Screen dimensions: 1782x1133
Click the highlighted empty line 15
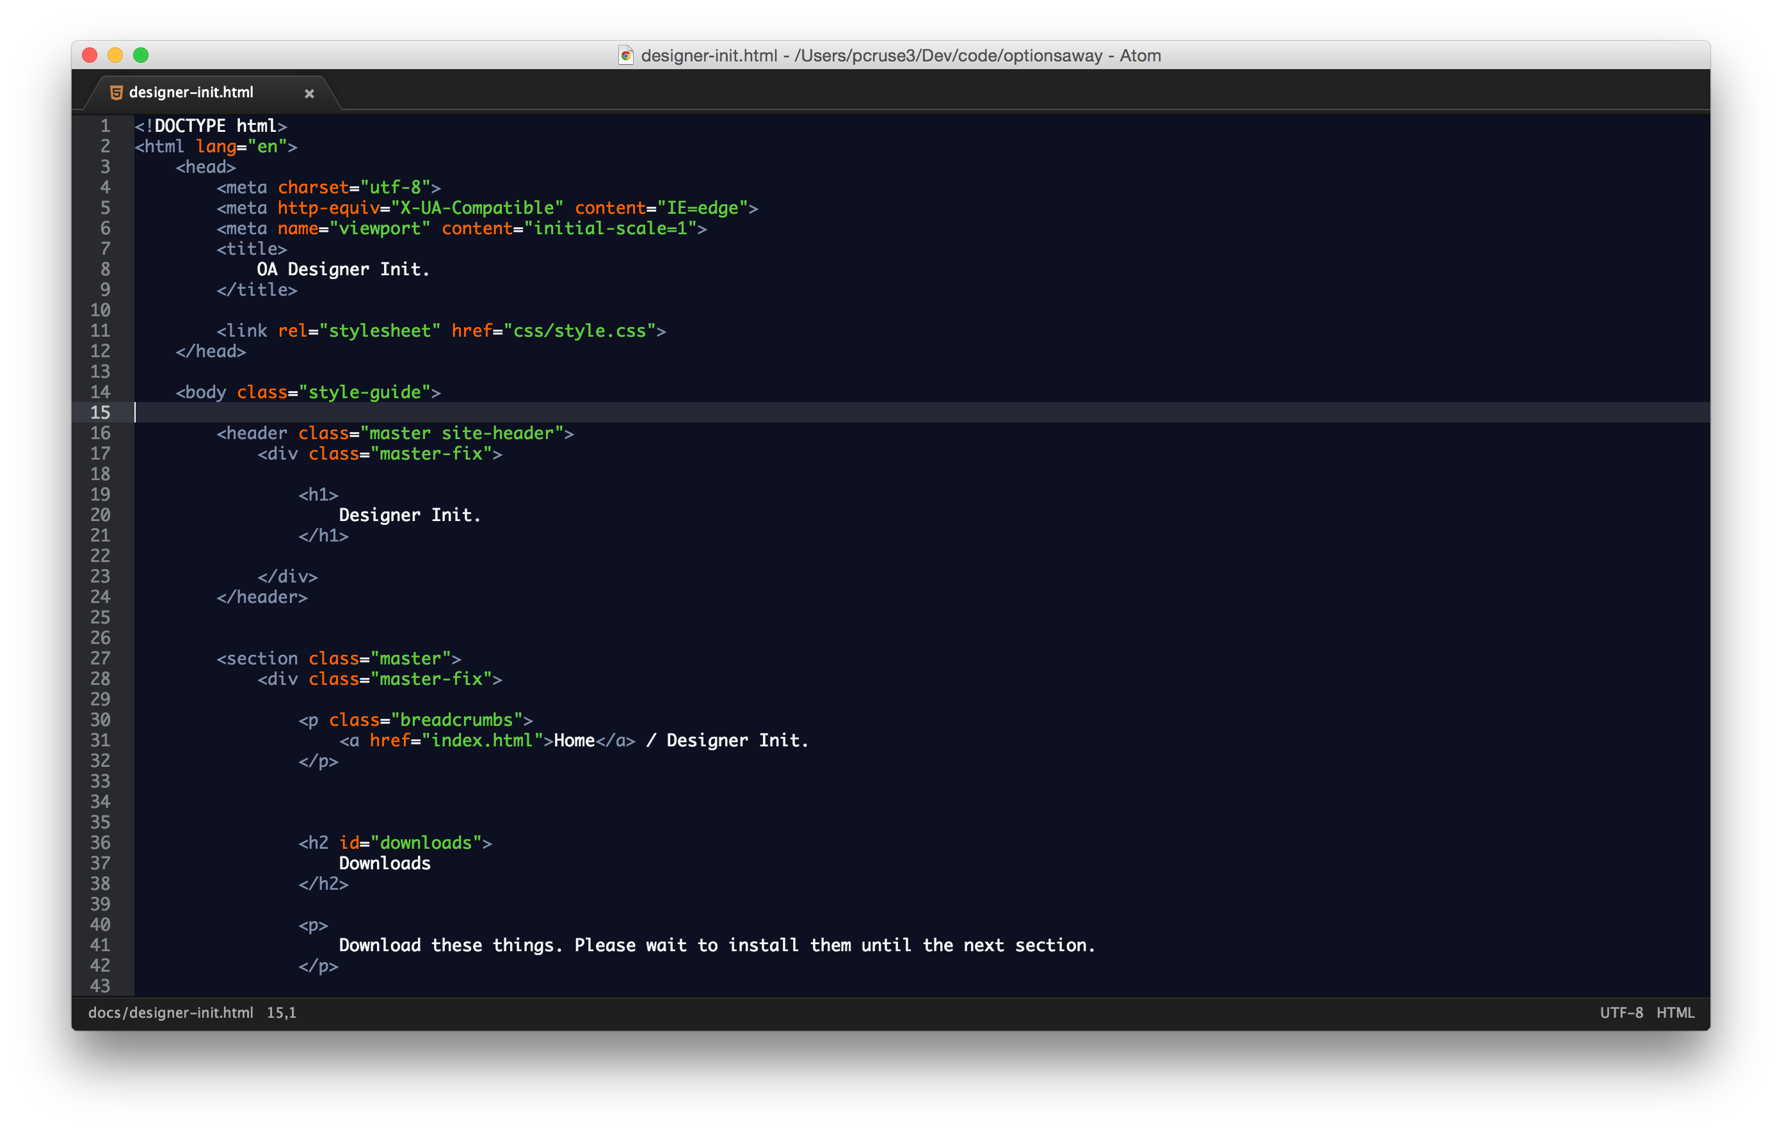(x=888, y=412)
